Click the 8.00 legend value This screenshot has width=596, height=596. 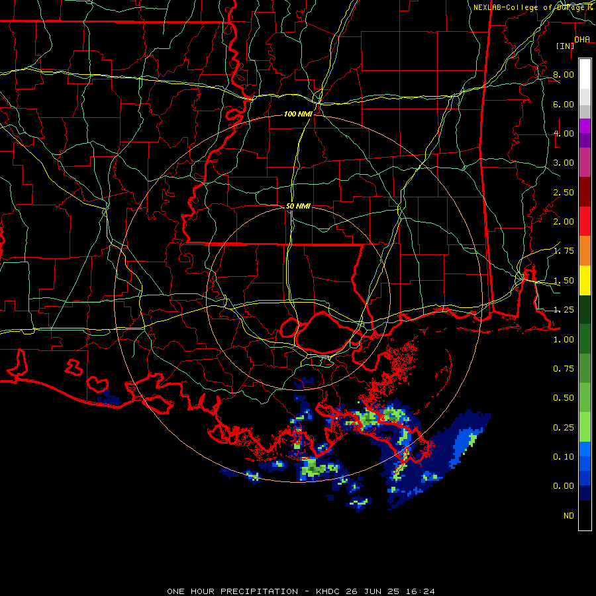click(564, 74)
